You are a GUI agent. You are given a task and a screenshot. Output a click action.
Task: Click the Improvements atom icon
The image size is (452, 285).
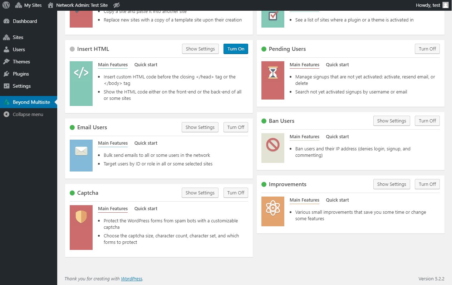click(x=272, y=211)
